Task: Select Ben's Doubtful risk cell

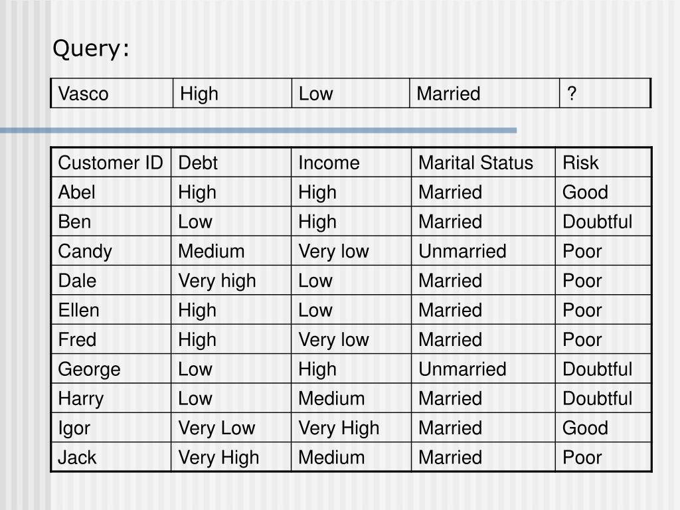Action: tap(603, 222)
